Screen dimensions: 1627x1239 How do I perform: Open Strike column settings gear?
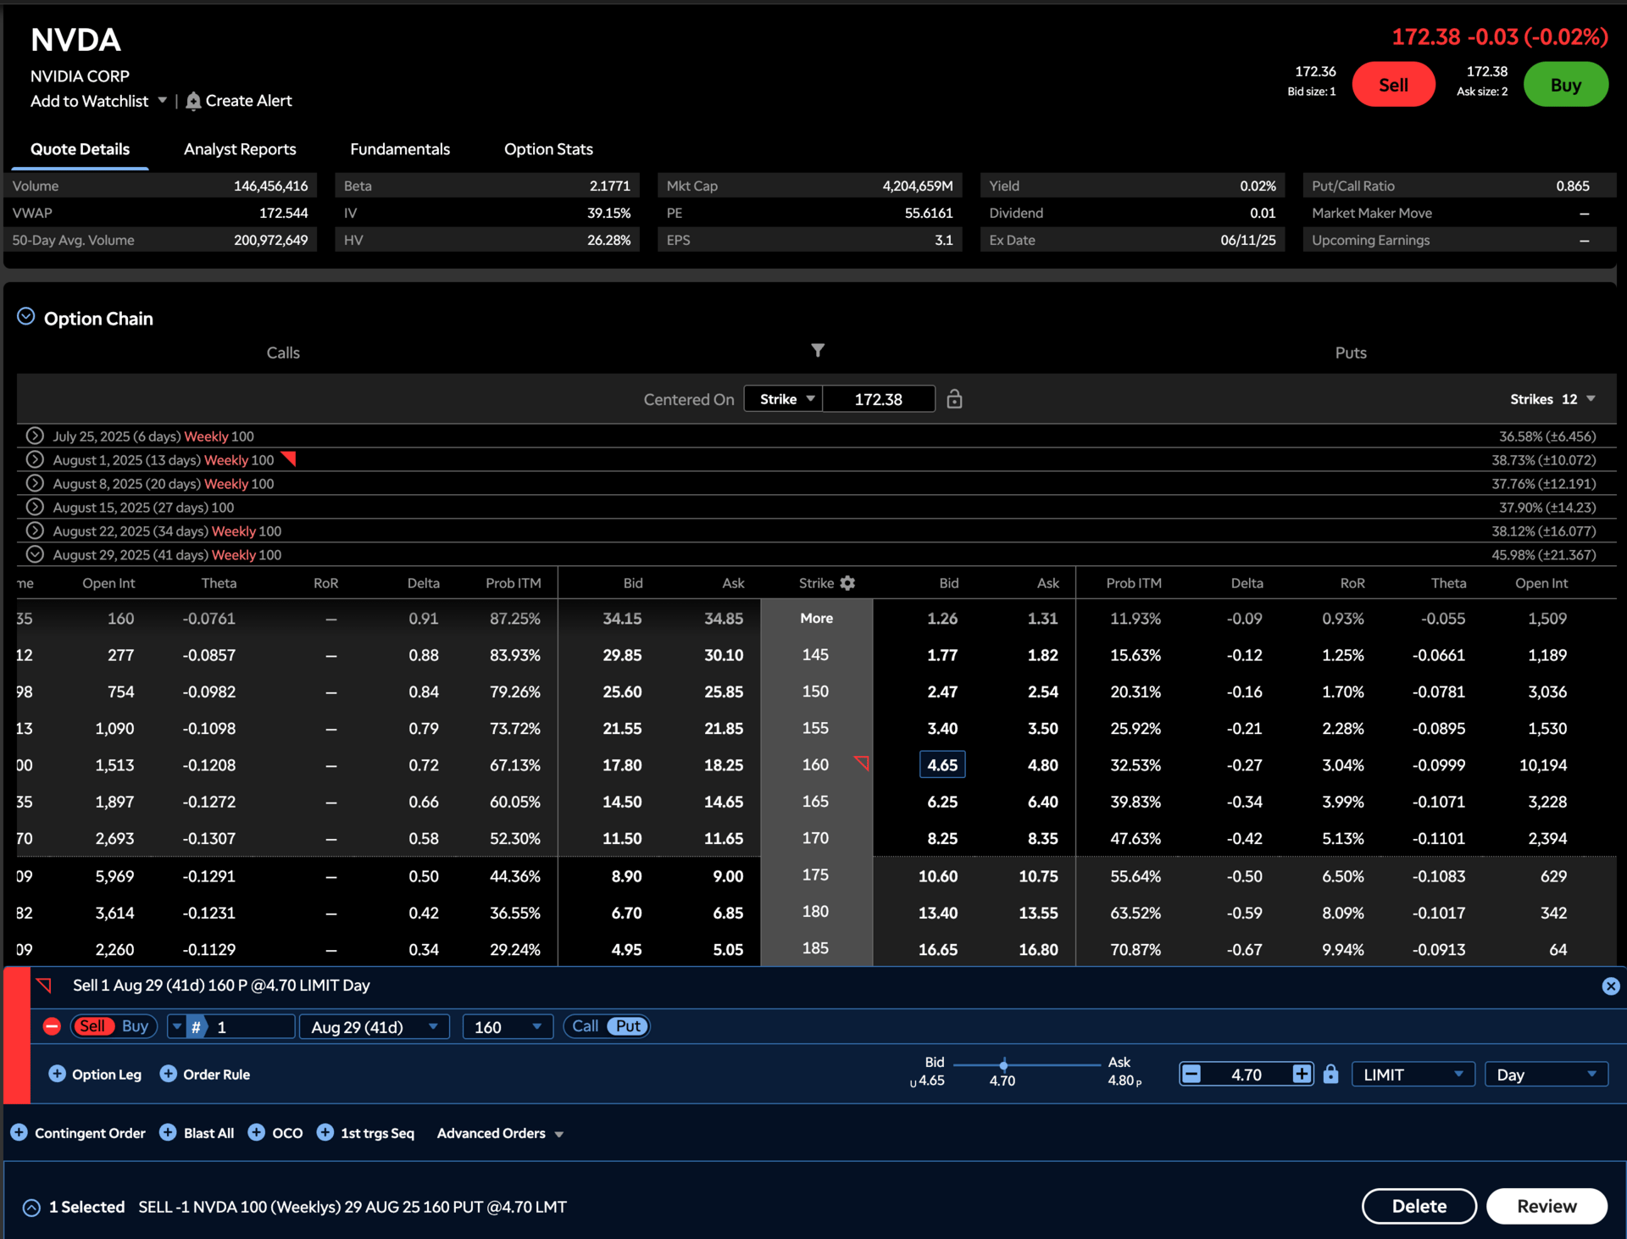pos(847,583)
